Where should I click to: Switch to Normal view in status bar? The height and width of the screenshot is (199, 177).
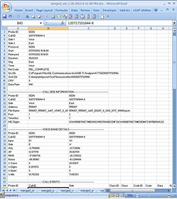pos(112,195)
